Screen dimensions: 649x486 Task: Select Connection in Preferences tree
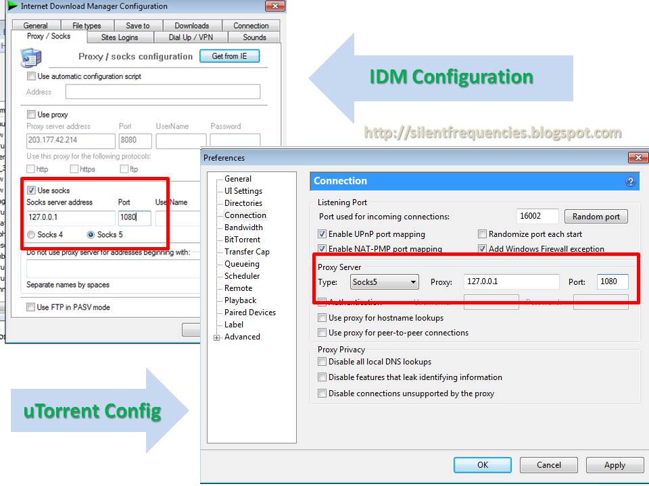pyautogui.click(x=245, y=215)
